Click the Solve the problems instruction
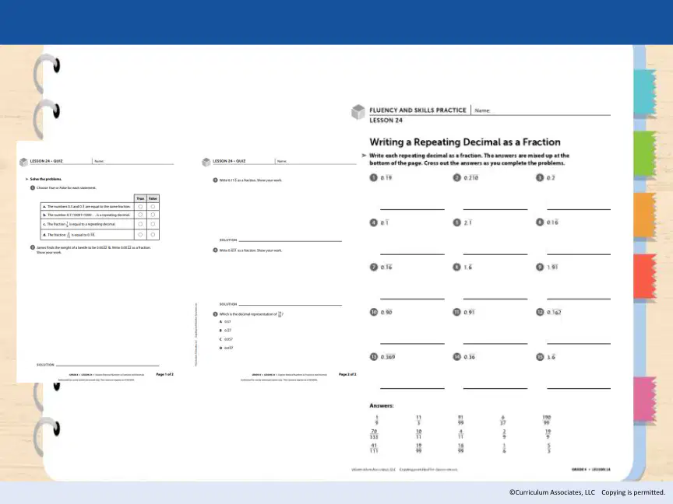This screenshot has height=504, width=673. pyautogui.click(x=45, y=179)
